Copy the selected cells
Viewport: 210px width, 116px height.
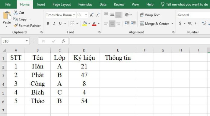pyautogui.click(x=20, y=19)
